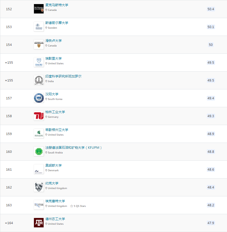Click Saudi Arabia country text
227x232 pixels.
point(55,153)
